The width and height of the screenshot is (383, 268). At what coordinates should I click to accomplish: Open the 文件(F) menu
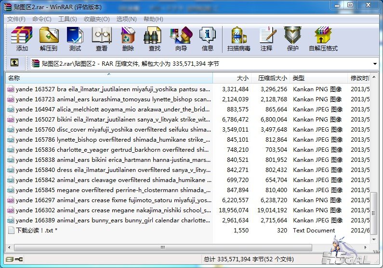click(x=16, y=19)
